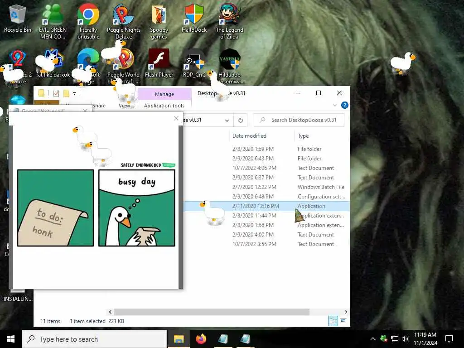The image size is (464, 348).
Task: Select the Configuration settings row
Action: click(266, 196)
